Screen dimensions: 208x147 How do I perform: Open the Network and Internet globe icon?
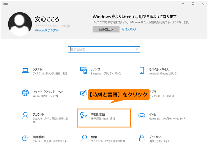coord(25,93)
